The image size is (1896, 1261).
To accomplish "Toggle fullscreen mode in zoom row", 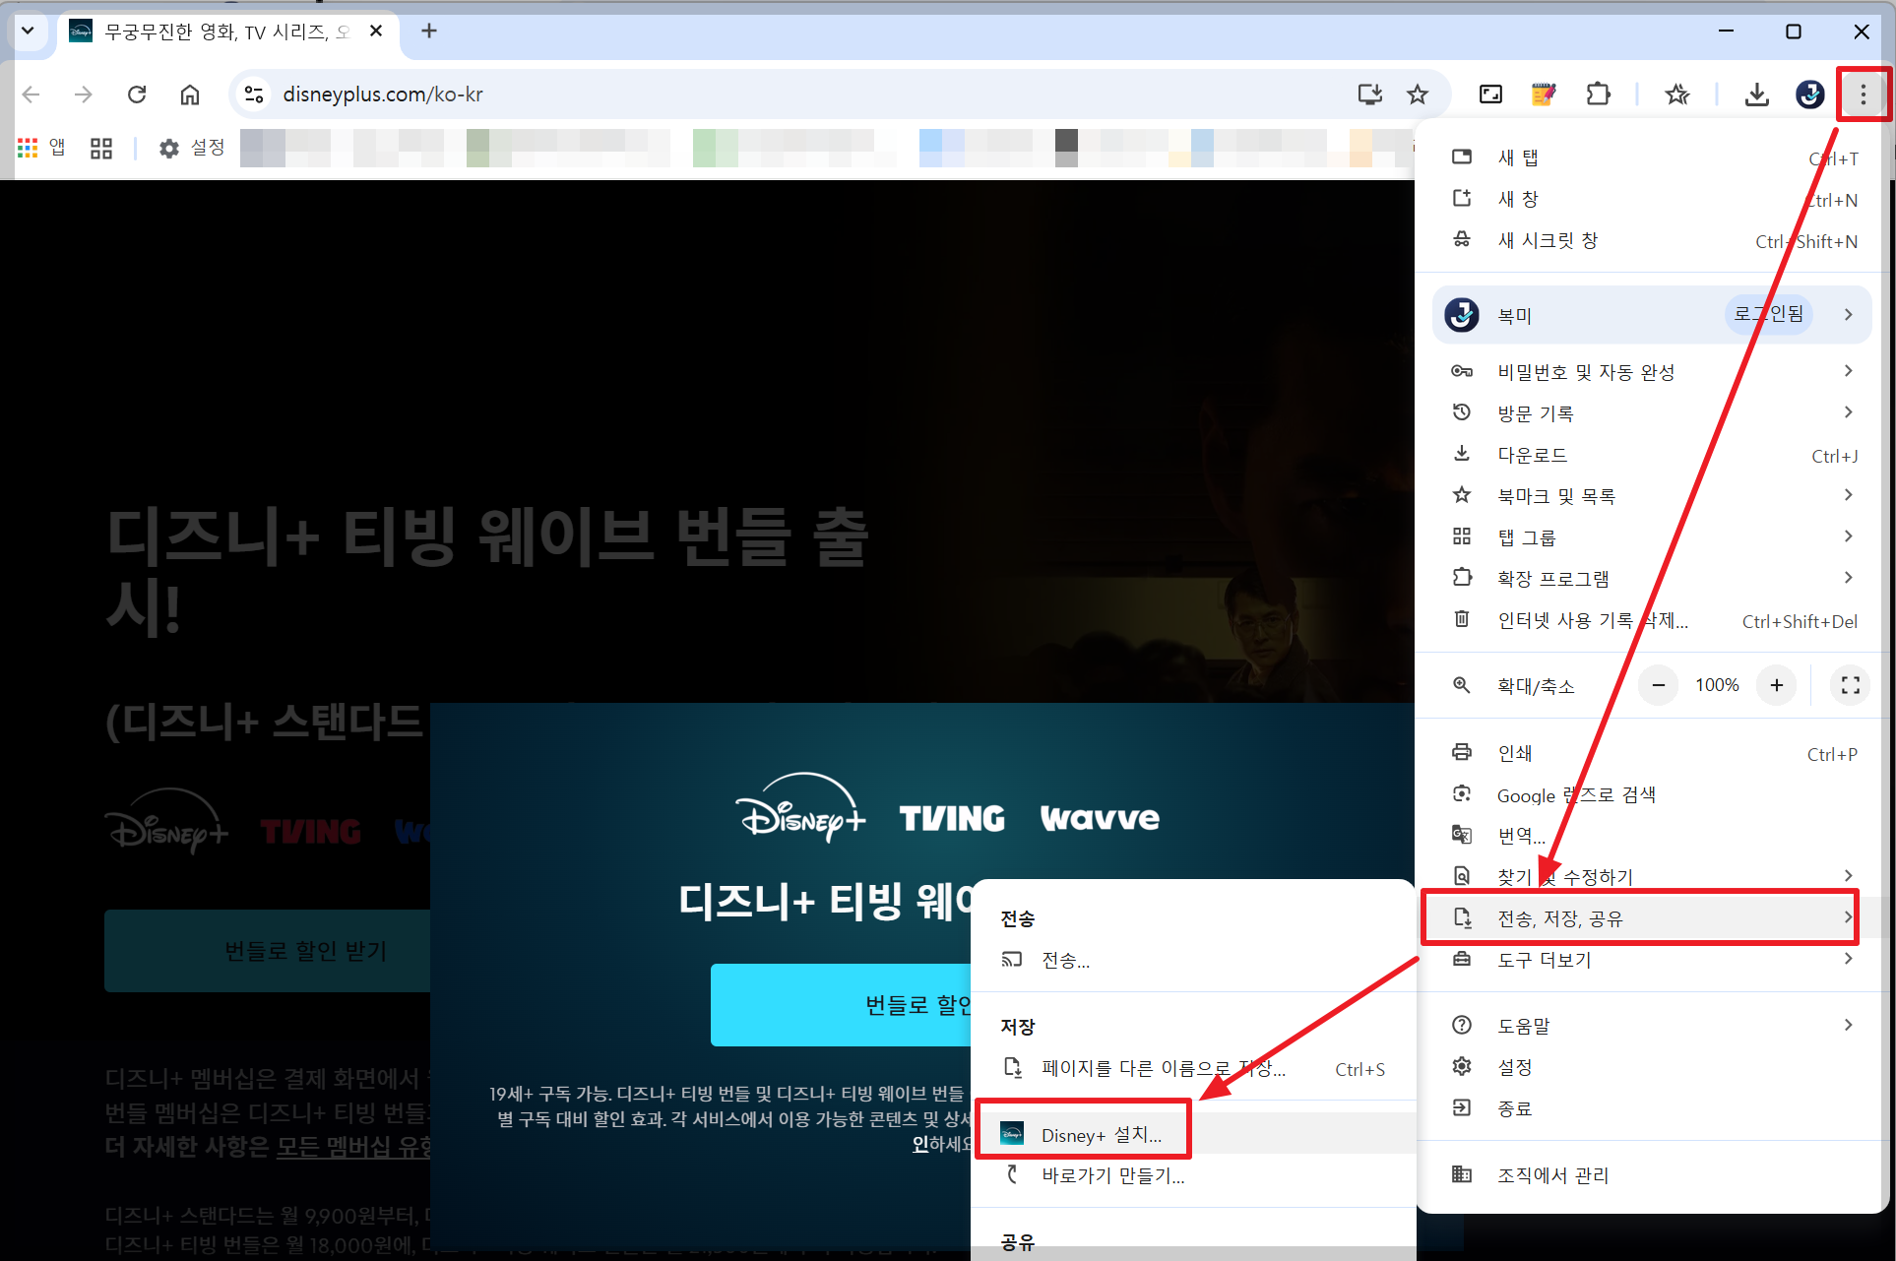I will pyautogui.click(x=1850, y=685).
